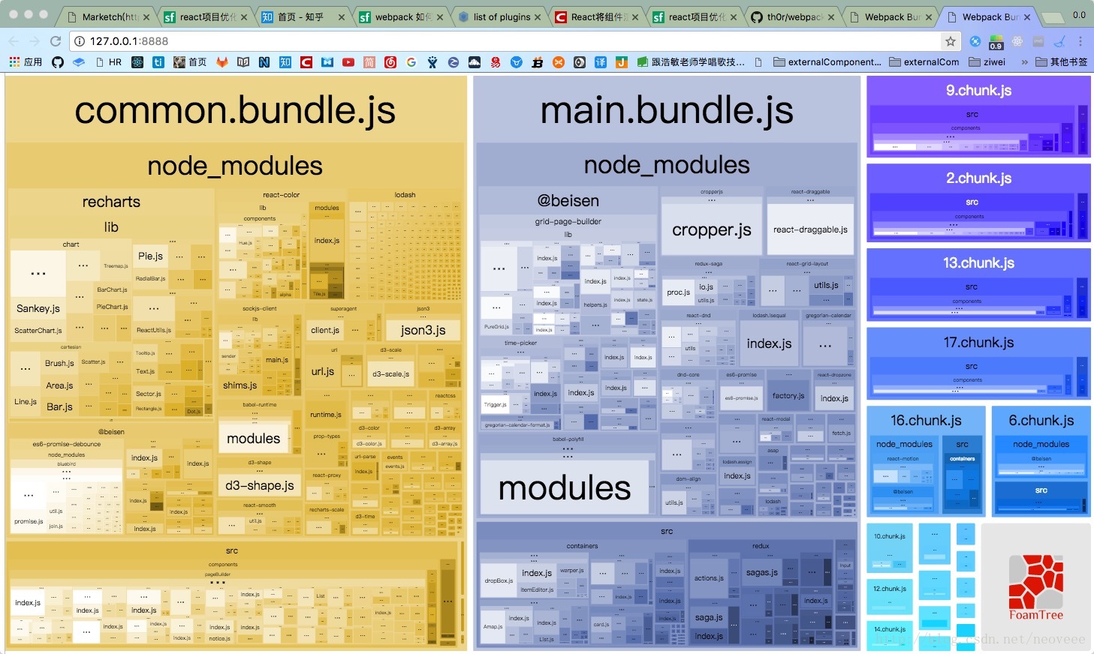This screenshot has height=654, width=1094.
Task: Open the red C CSDN bookmark
Action: [306, 62]
